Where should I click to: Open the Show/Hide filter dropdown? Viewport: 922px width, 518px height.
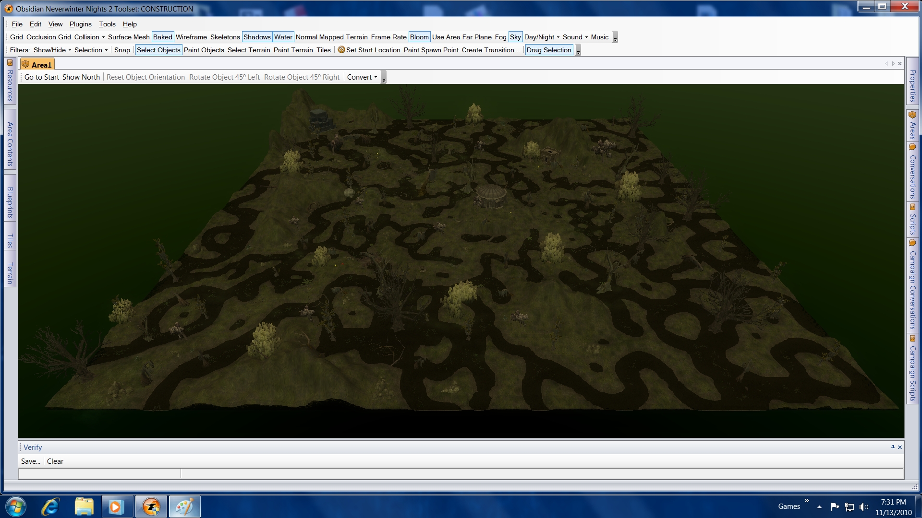tap(52, 50)
